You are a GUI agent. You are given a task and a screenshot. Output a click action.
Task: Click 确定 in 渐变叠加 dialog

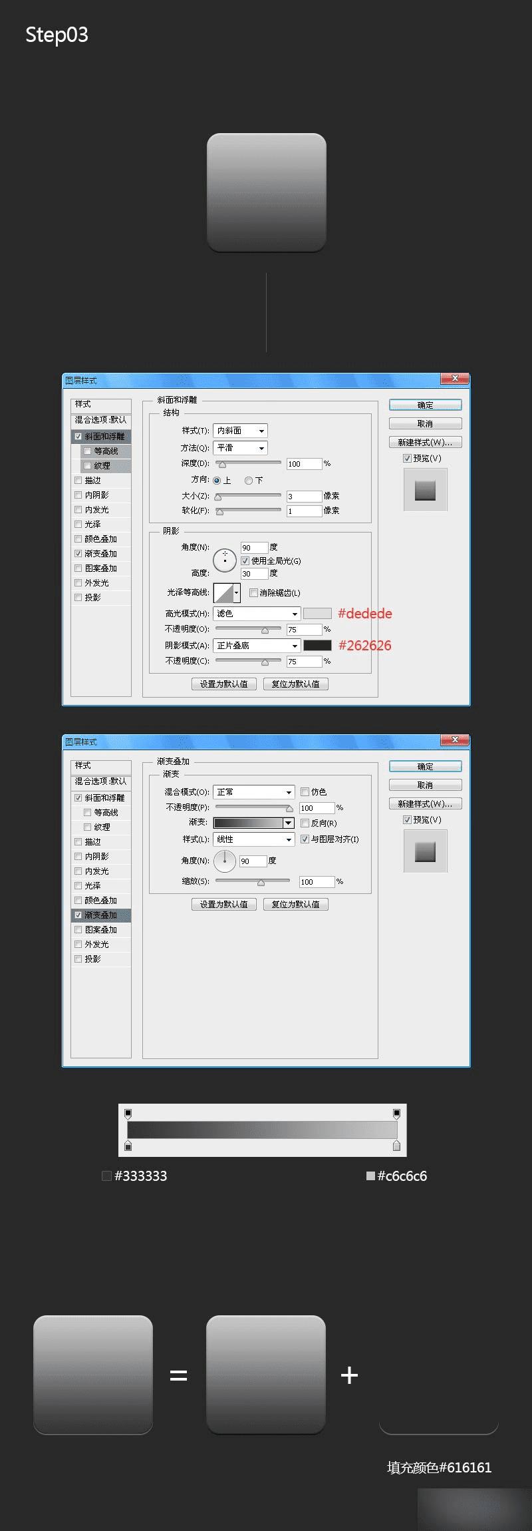tap(425, 766)
